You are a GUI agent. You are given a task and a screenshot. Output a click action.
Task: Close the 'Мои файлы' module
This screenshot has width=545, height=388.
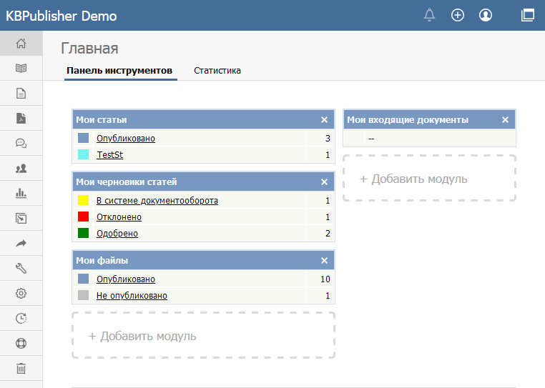(x=324, y=261)
